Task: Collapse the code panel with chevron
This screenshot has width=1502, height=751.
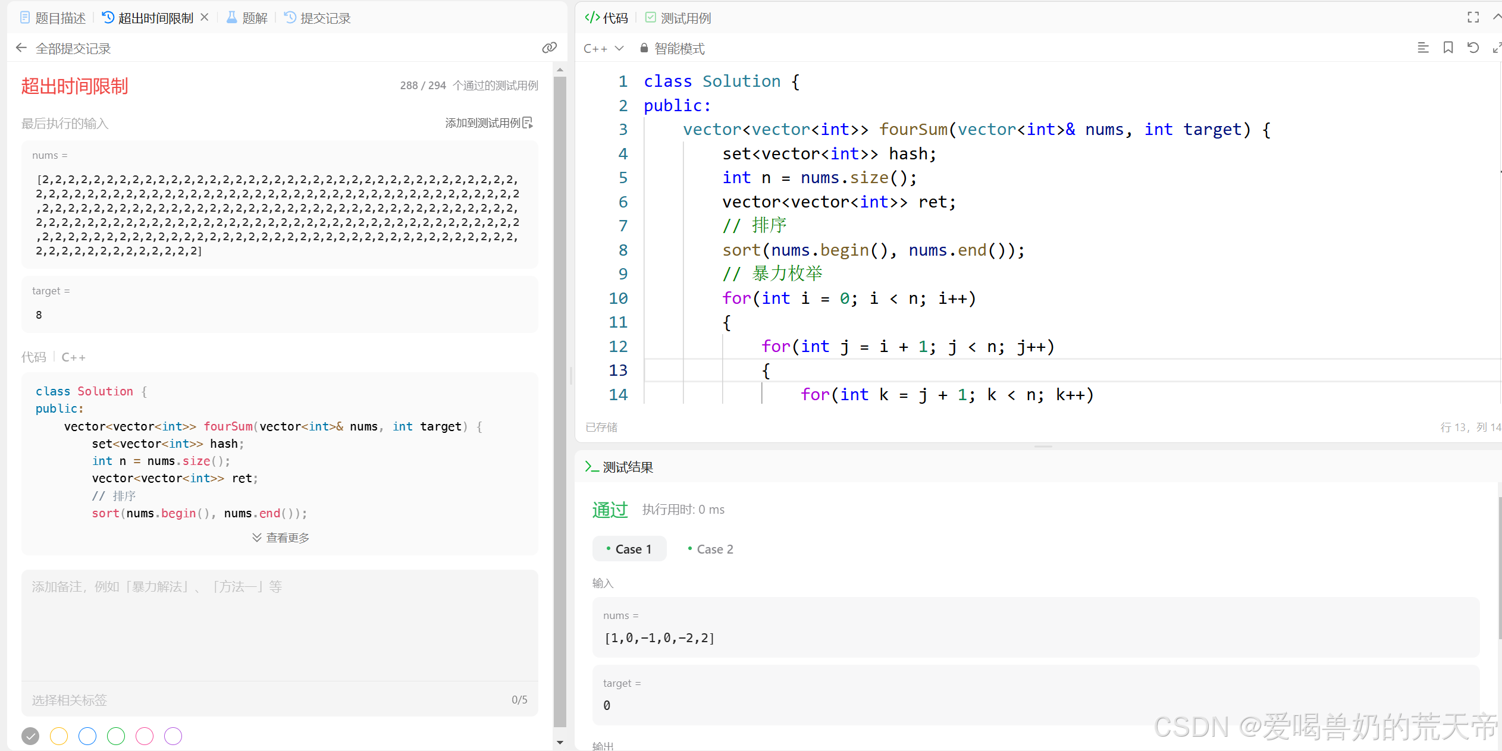Action: (x=1497, y=17)
